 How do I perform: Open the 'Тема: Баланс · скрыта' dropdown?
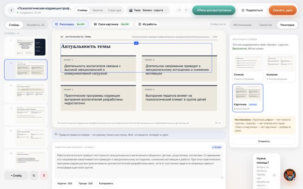coord(148,10)
